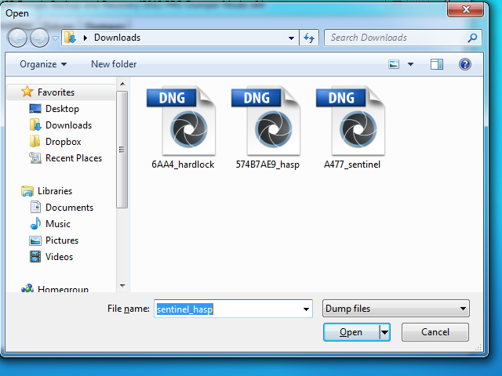Open the Dump files type dropdown
Image resolution: width=502 pixels, height=376 pixels.
396,309
